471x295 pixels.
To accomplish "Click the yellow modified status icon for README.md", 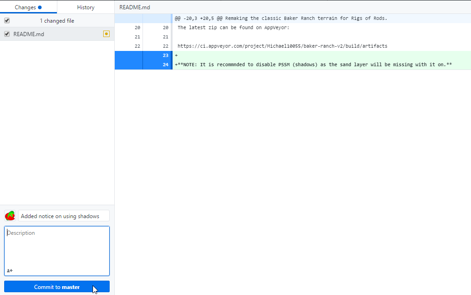I will point(106,34).
